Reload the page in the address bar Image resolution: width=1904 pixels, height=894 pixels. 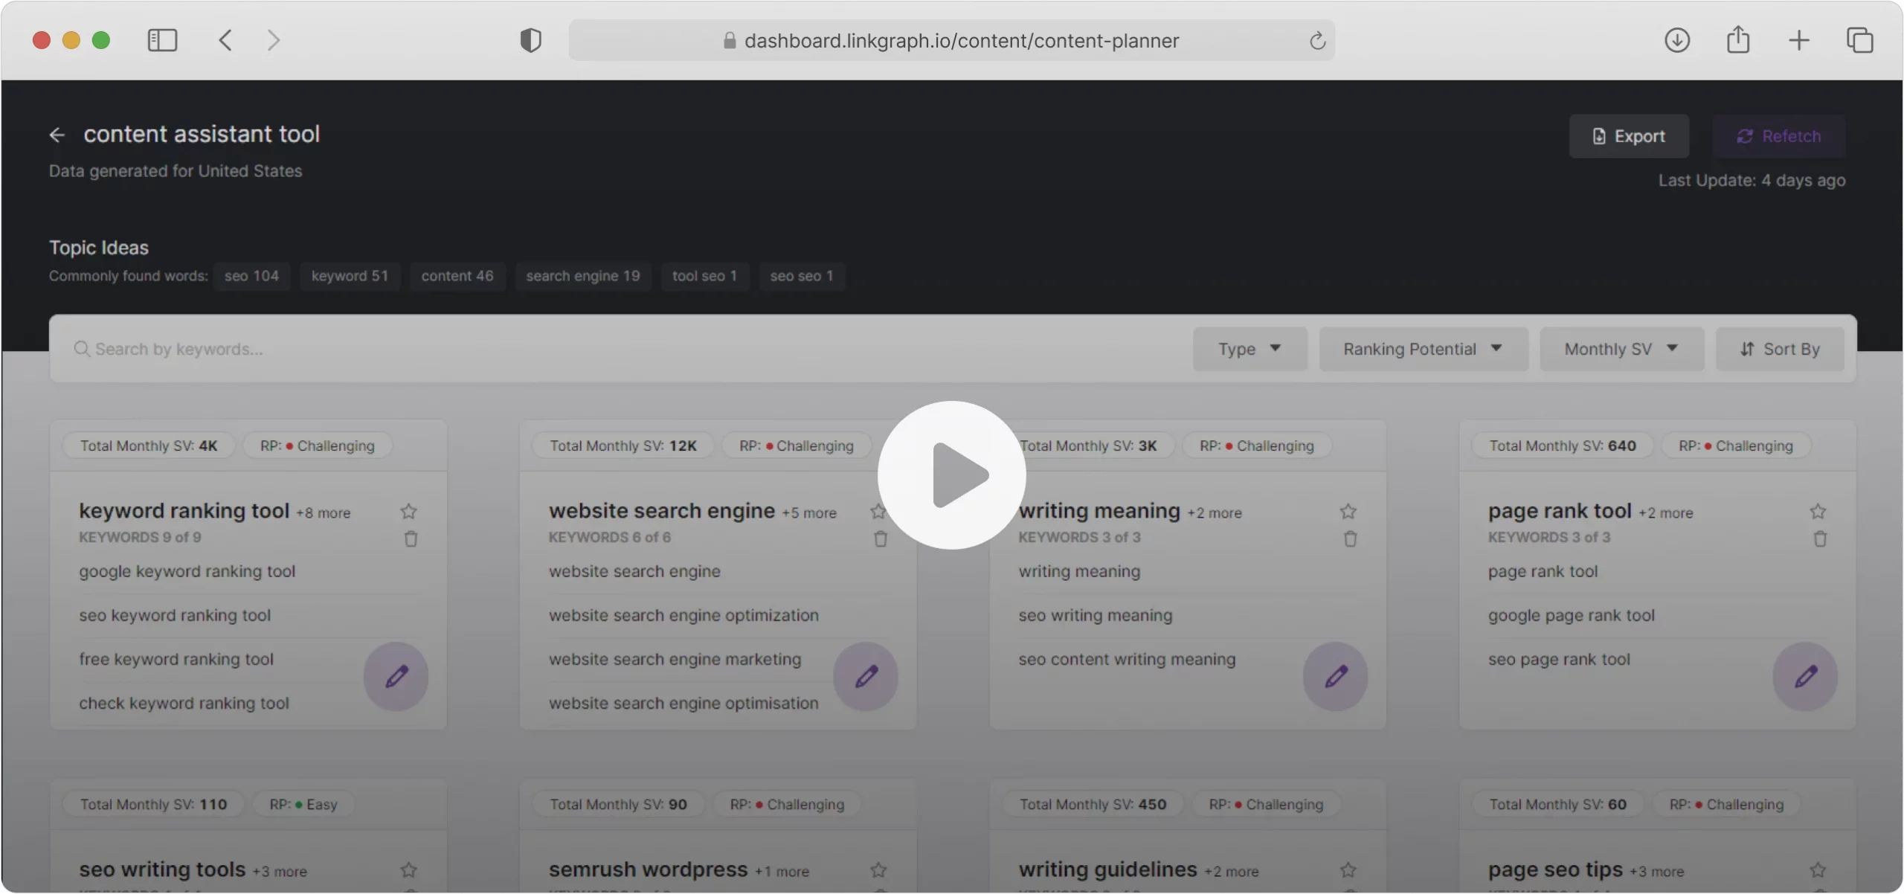pos(1317,41)
